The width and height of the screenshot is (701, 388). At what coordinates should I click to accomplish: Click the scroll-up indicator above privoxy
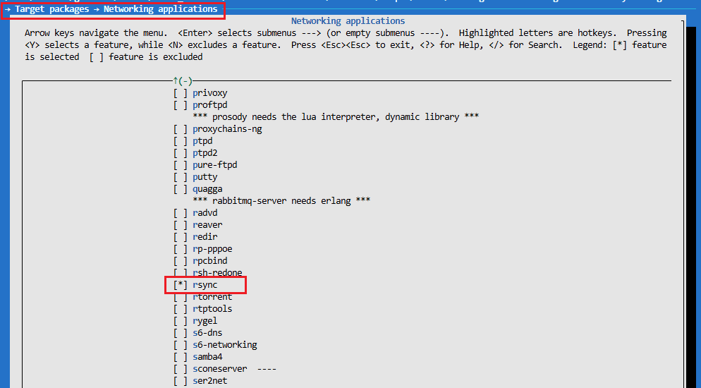183,81
